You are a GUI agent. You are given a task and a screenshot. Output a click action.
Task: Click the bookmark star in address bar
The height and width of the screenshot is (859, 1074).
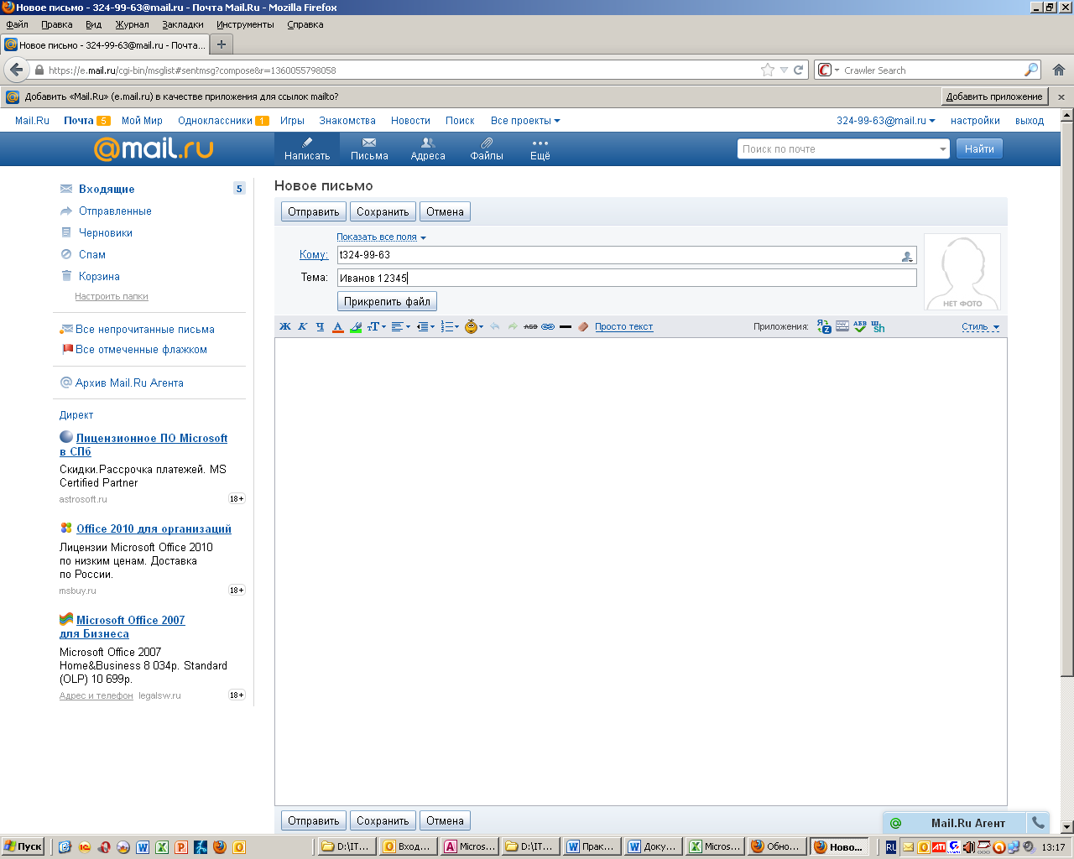click(x=767, y=70)
